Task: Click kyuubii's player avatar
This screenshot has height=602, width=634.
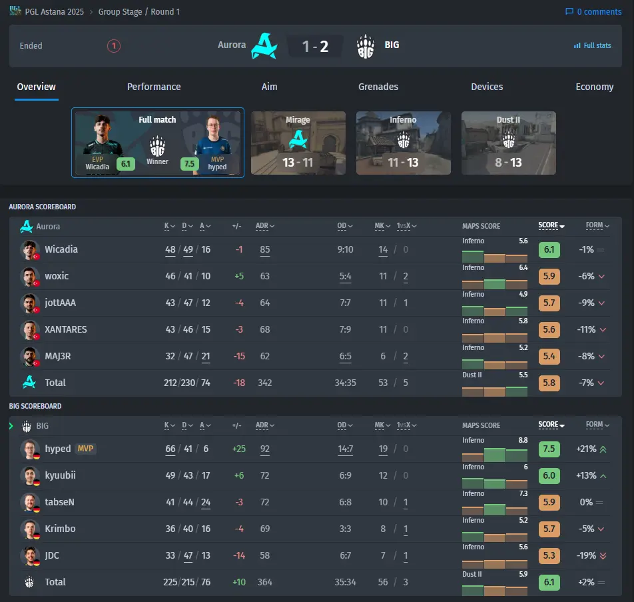Action: 29,475
